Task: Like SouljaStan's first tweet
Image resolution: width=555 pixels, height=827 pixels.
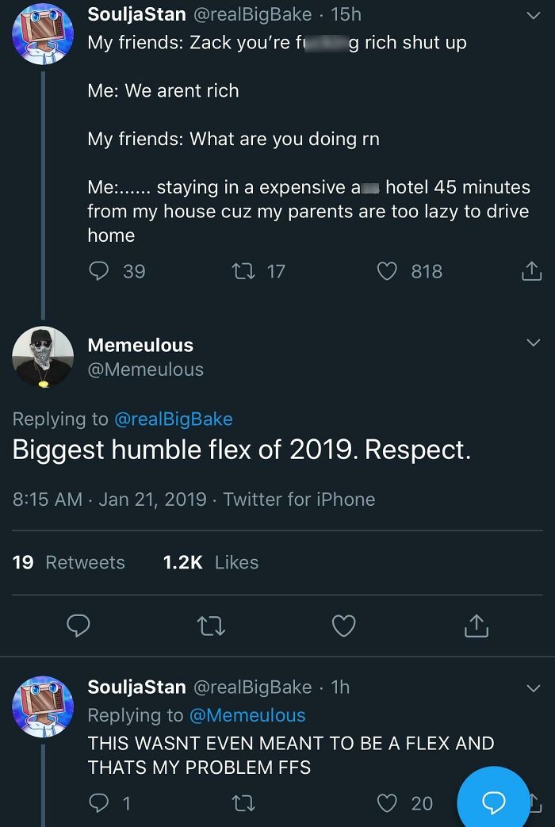Action: [387, 271]
